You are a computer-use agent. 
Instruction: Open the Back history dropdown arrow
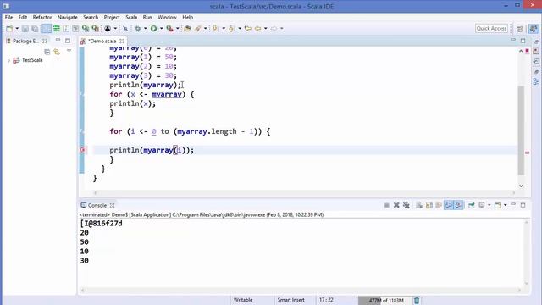pyautogui.click(x=265, y=28)
